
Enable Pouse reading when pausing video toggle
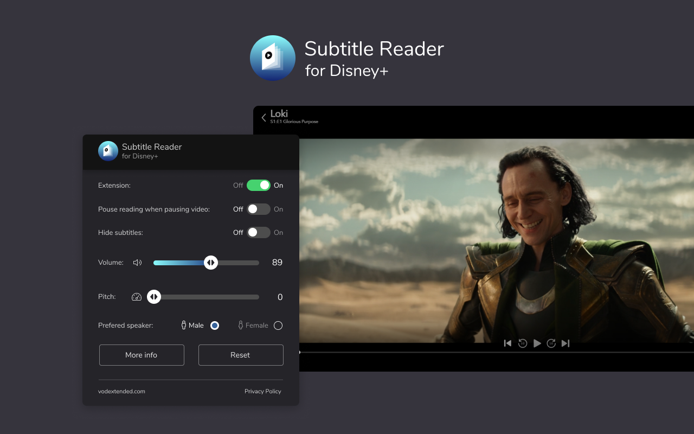259,209
